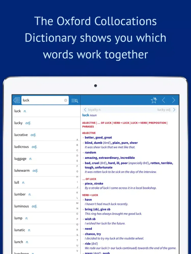Open previous entry chevron beside loyalty
191x254 pixels.
pos(85,110)
